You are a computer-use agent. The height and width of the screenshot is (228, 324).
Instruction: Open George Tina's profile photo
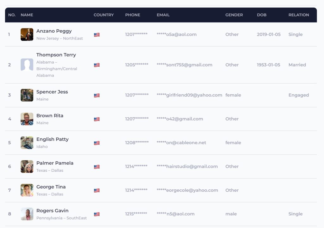coord(27,190)
